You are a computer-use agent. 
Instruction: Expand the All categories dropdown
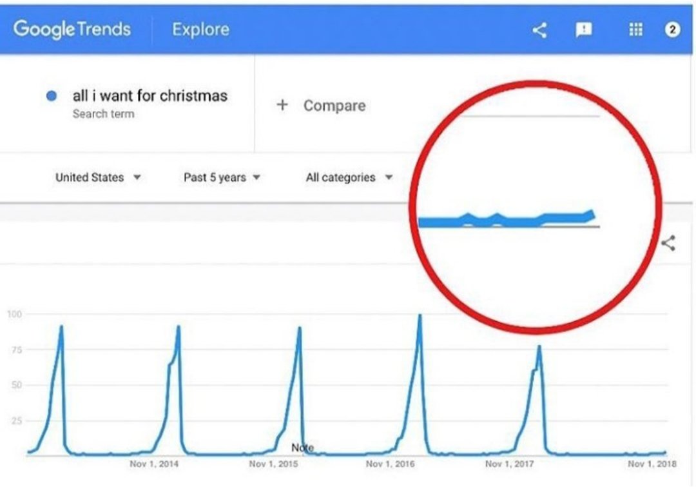(349, 177)
